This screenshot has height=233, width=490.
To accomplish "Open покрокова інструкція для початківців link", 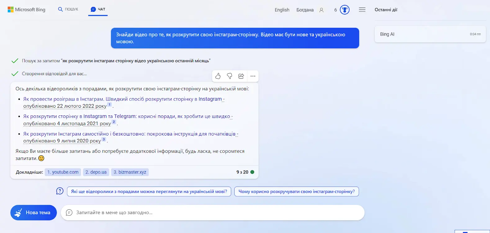I will 131,137.
